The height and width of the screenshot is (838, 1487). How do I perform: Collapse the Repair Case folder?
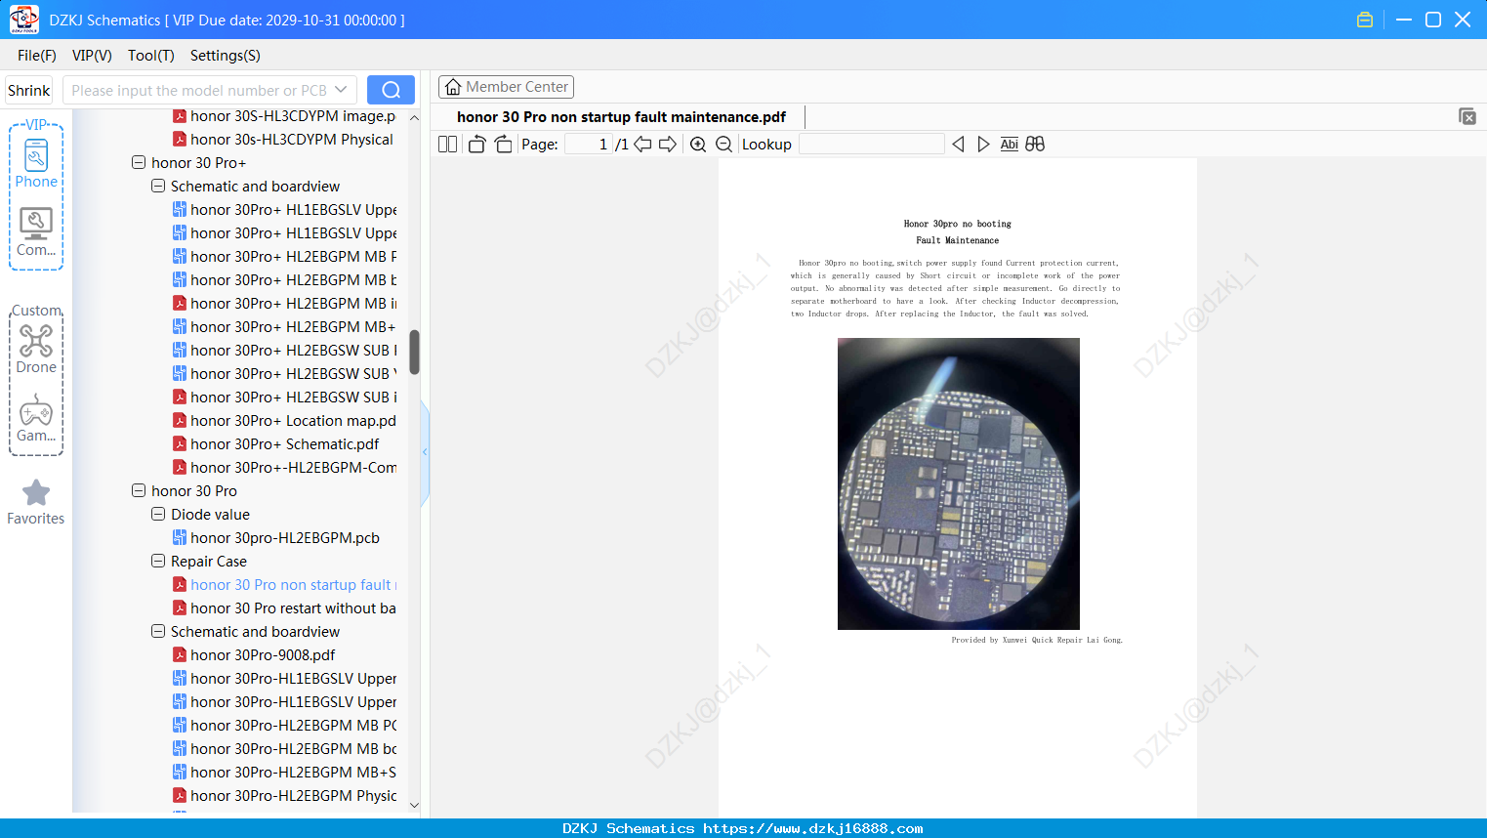(158, 561)
